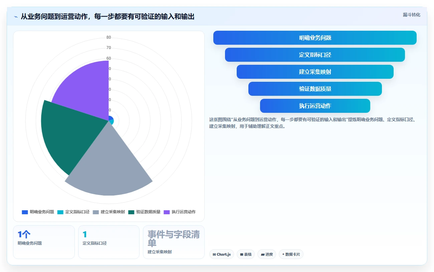Image resolution: width=434 pixels, height=272 pixels.
Task: Toggle 执行运营动作 legend purple swatch
Action: [x=167, y=212]
